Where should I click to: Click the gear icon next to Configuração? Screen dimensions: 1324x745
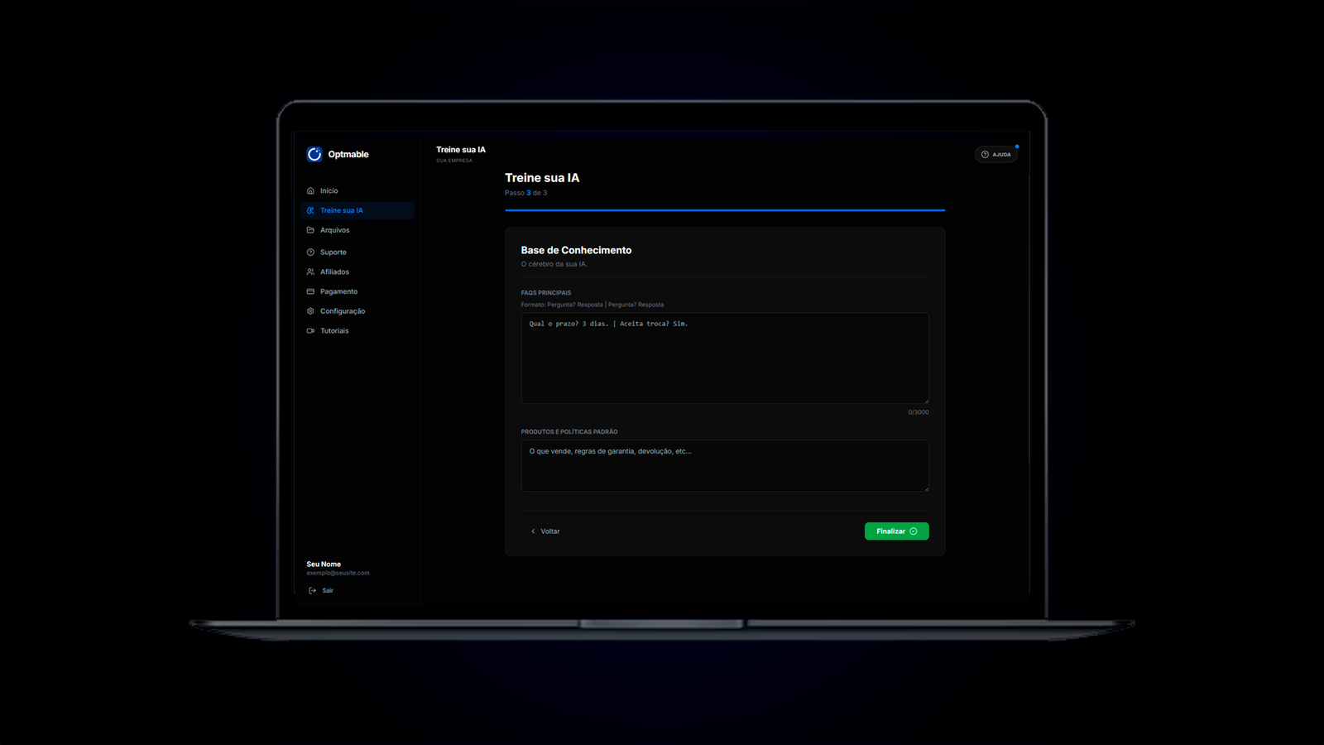point(310,311)
